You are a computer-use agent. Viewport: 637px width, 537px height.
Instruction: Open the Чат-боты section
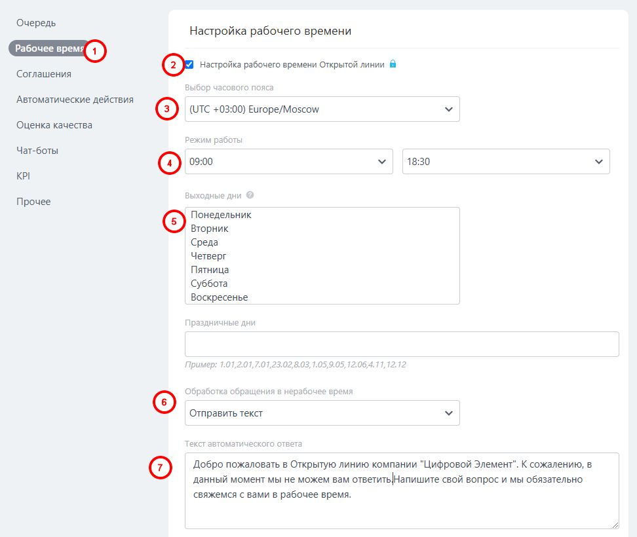tap(37, 151)
